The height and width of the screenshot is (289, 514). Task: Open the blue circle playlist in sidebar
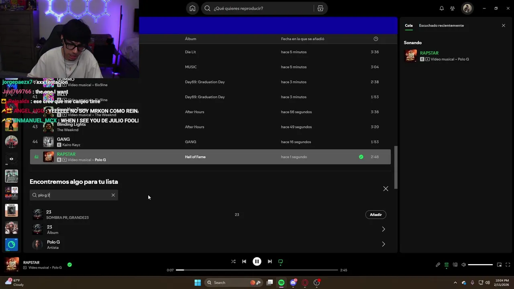pos(11,244)
